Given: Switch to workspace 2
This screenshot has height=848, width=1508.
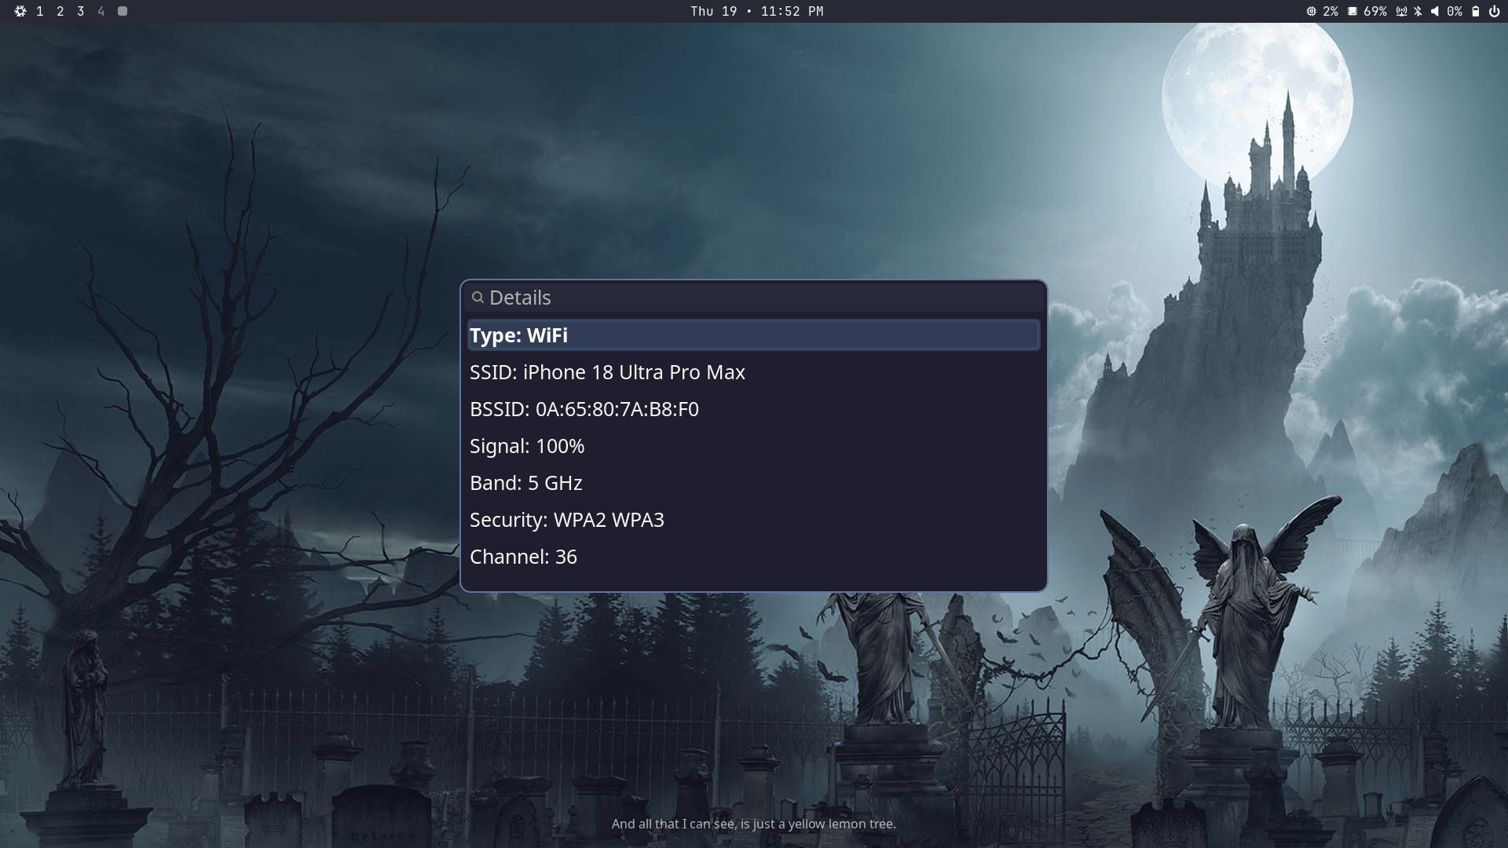Looking at the screenshot, I should (x=60, y=11).
